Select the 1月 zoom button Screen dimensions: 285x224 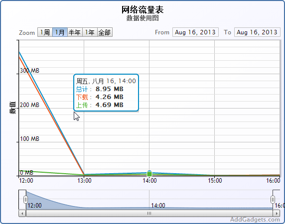pos(60,32)
